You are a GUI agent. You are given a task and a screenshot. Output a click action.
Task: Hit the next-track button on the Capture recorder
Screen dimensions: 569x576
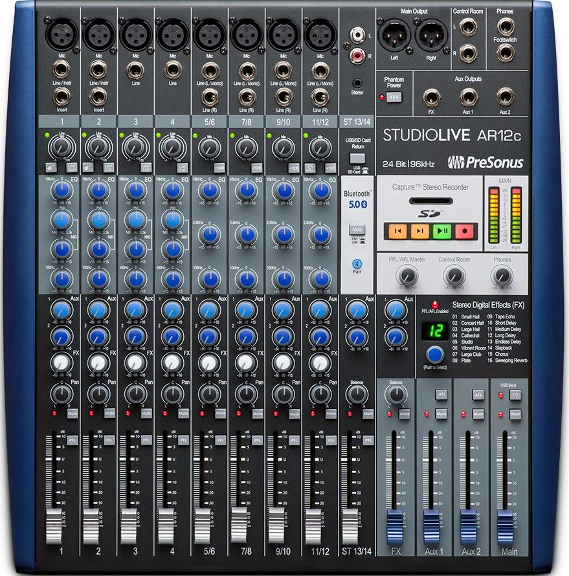pos(420,231)
